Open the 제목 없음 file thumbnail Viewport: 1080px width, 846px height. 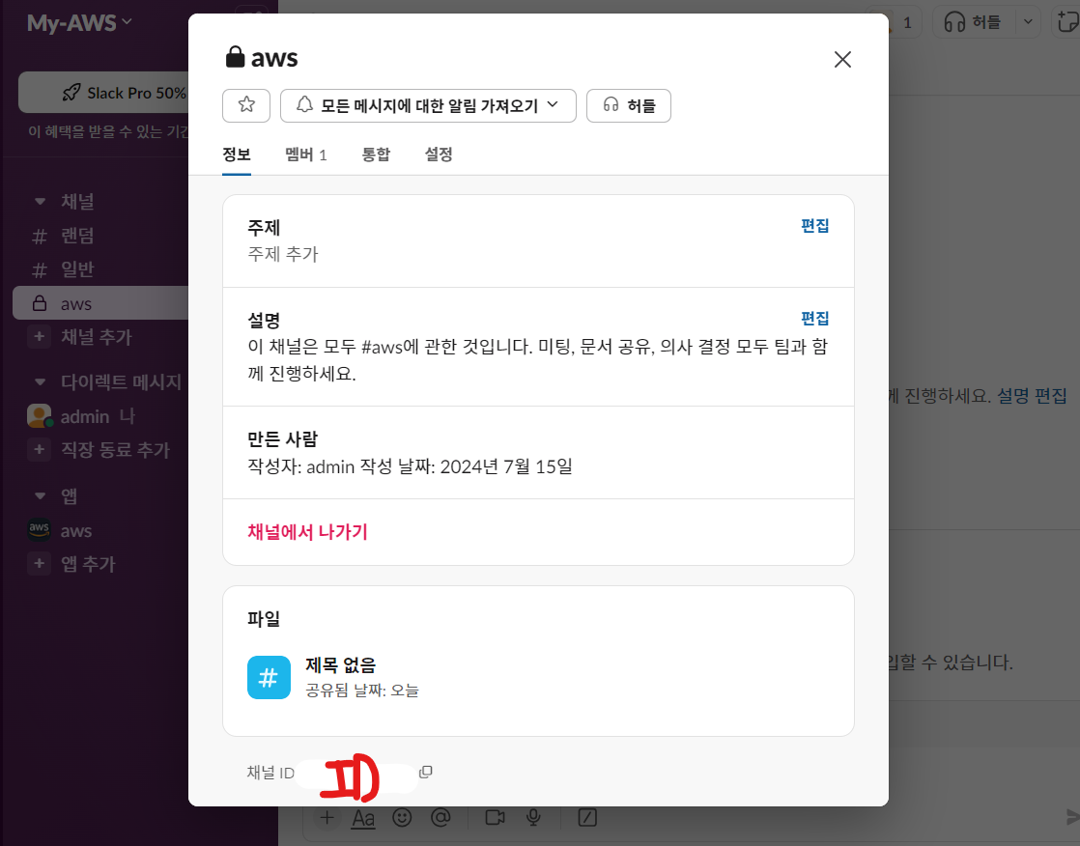coord(269,677)
